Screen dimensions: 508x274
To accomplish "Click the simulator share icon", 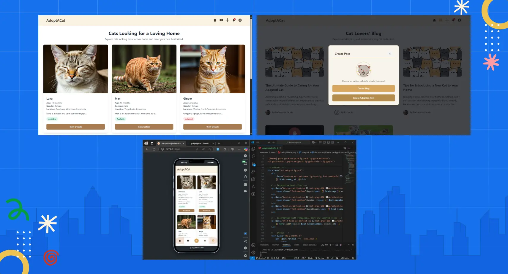I will (x=245, y=241).
